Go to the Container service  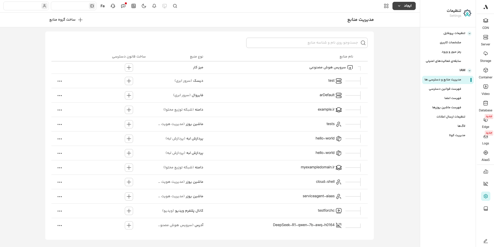click(485, 73)
